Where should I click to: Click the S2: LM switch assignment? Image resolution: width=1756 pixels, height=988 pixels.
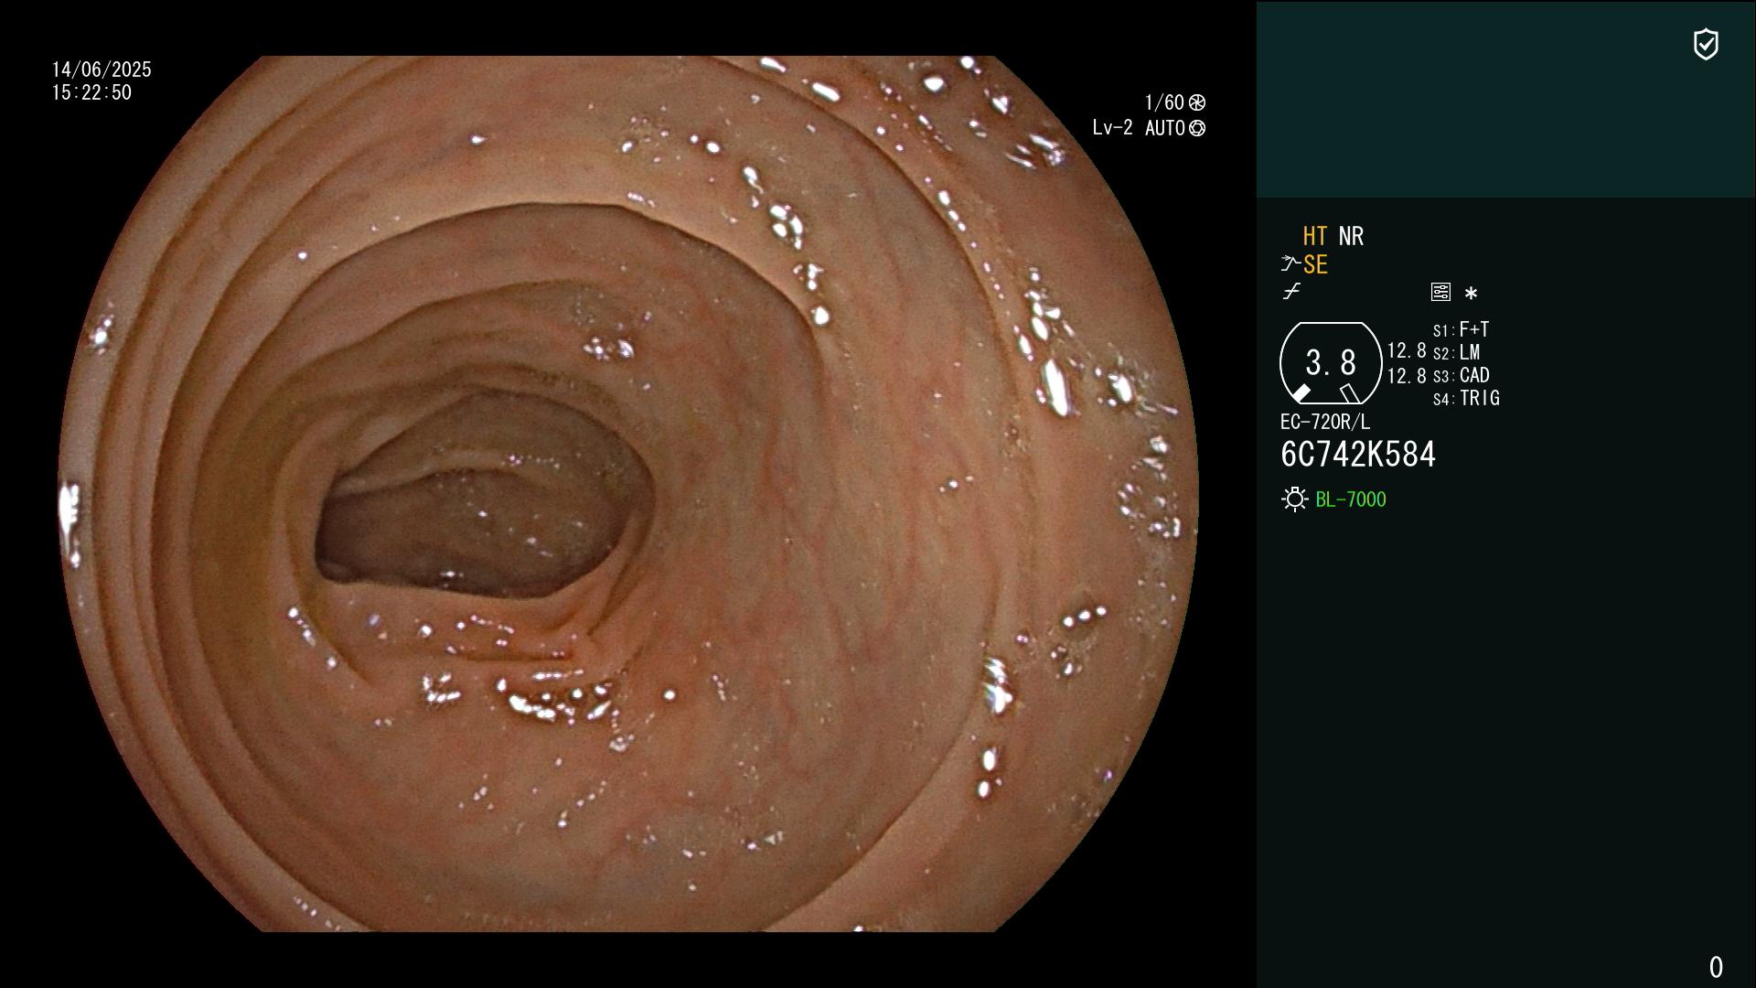pos(1456,352)
